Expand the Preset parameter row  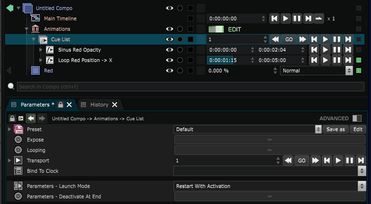point(9,129)
